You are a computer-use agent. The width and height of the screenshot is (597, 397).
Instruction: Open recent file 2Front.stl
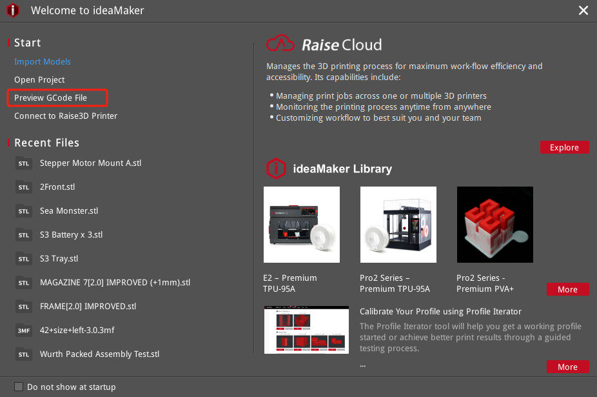point(57,187)
